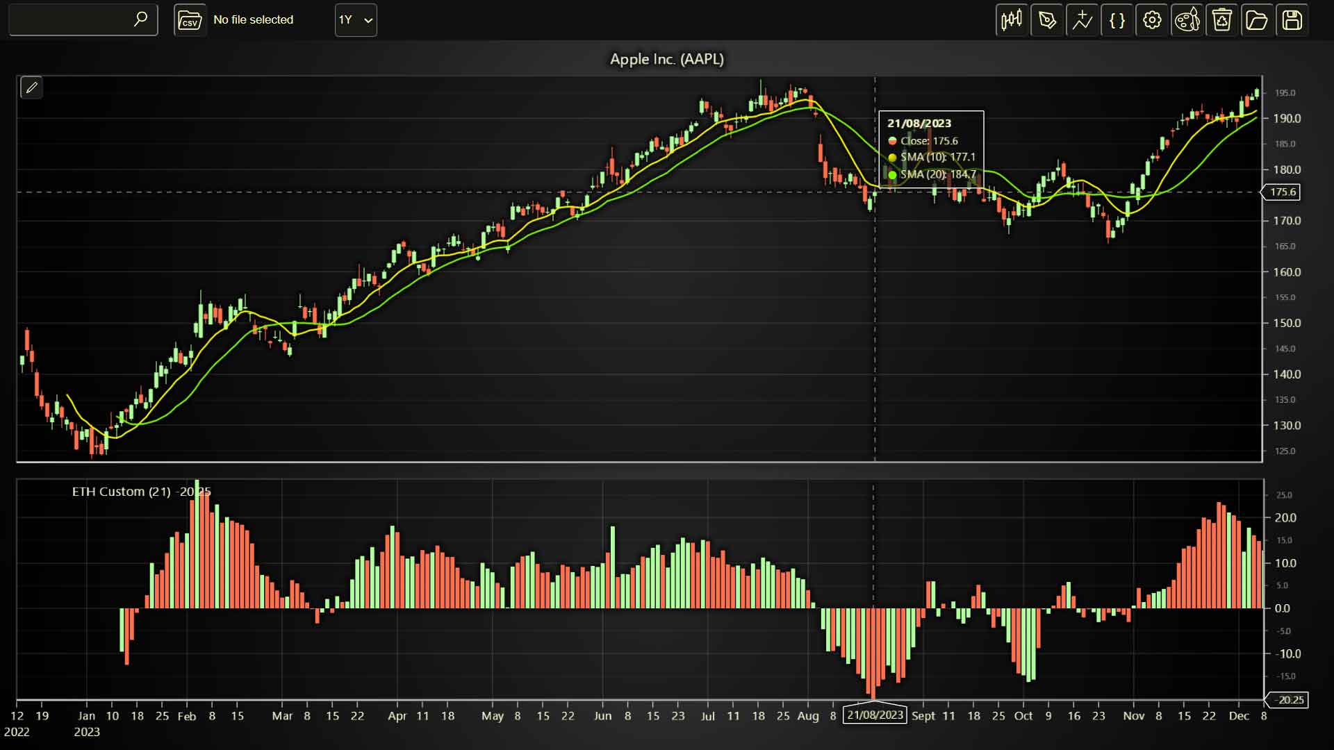
Task: Click the 'Dec' label on time axis
Action: pos(1239,716)
